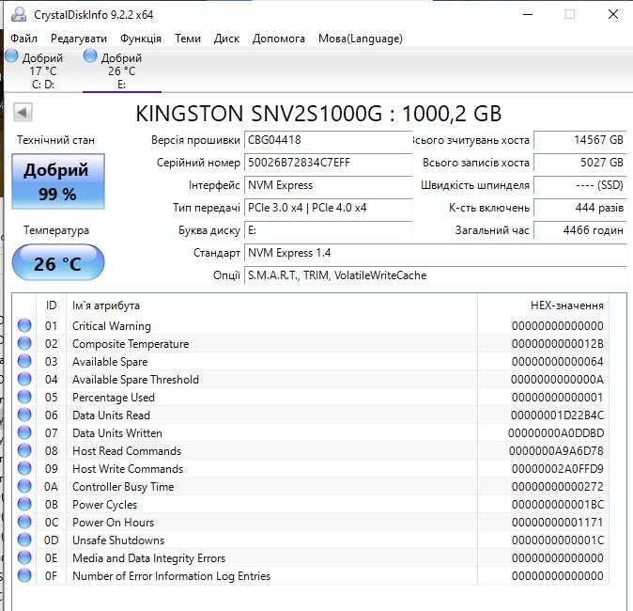633x611 pixels.
Task: Click the interface field NVM Express
Action: click(328, 185)
